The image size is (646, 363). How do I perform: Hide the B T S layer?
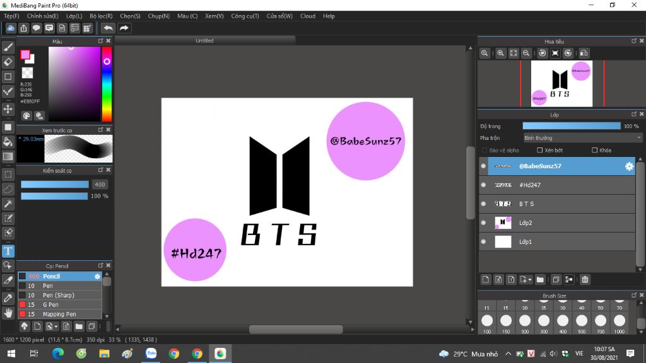(x=483, y=204)
